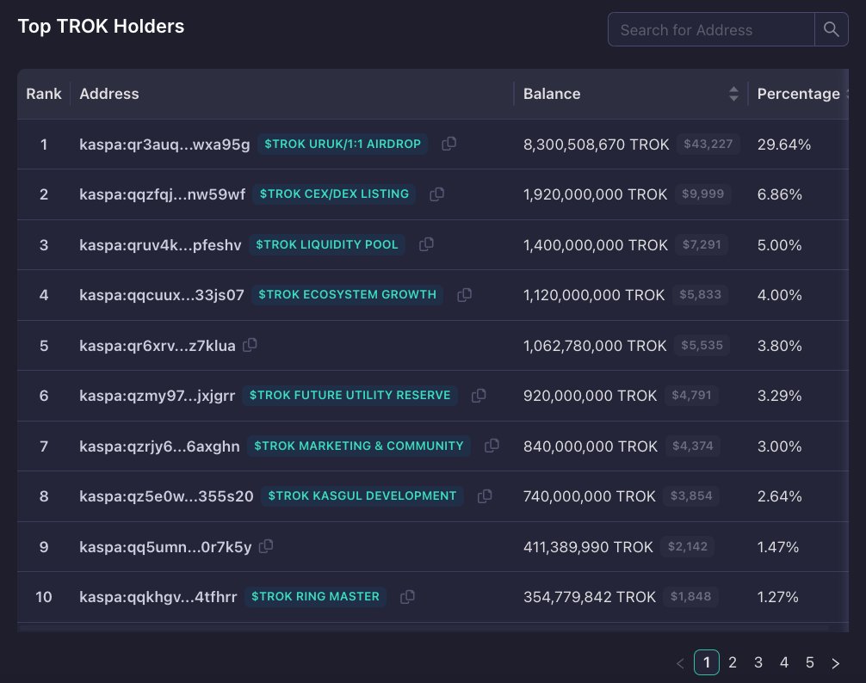Viewport: 866px width, 683px height.
Task: Copy address kaspa:qqkhgv...4tfhrr
Action: pos(407,597)
